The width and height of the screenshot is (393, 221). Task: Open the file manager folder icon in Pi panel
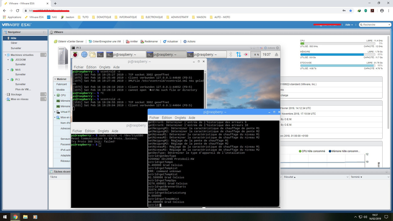click(x=92, y=55)
